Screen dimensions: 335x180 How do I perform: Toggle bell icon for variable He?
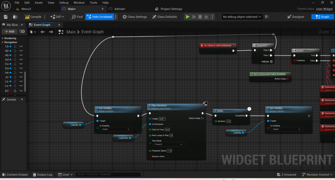[15, 73]
